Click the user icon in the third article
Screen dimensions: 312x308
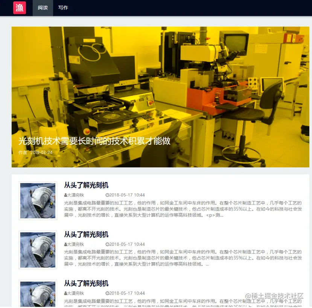tap(65, 293)
